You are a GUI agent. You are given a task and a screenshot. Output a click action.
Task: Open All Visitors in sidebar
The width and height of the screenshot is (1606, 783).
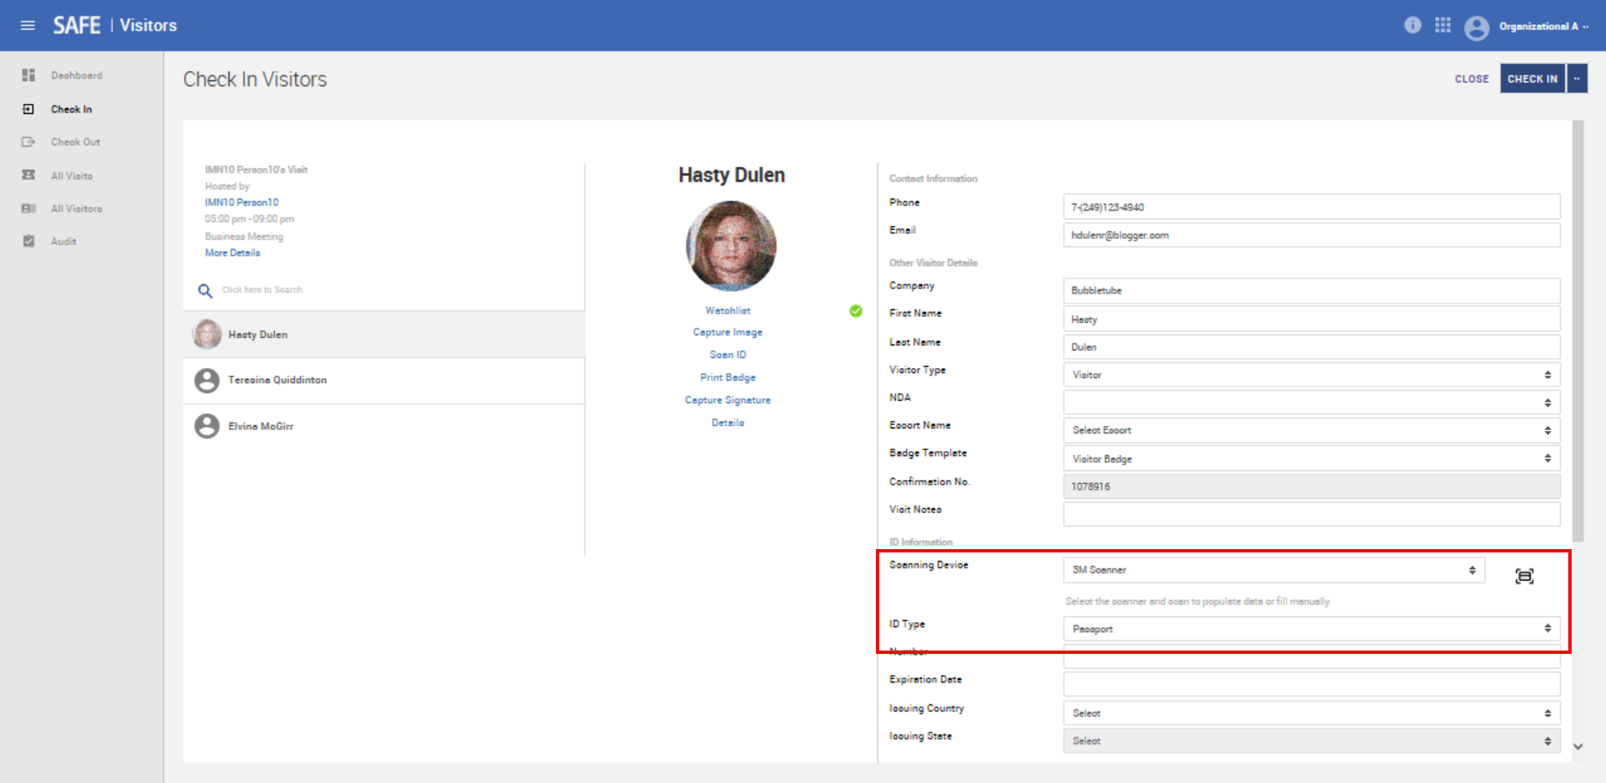tap(76, 208)
